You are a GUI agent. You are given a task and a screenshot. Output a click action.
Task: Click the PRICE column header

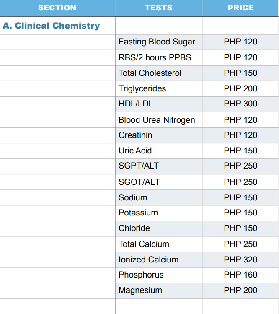pyautogui.click(x=240, y=8)
